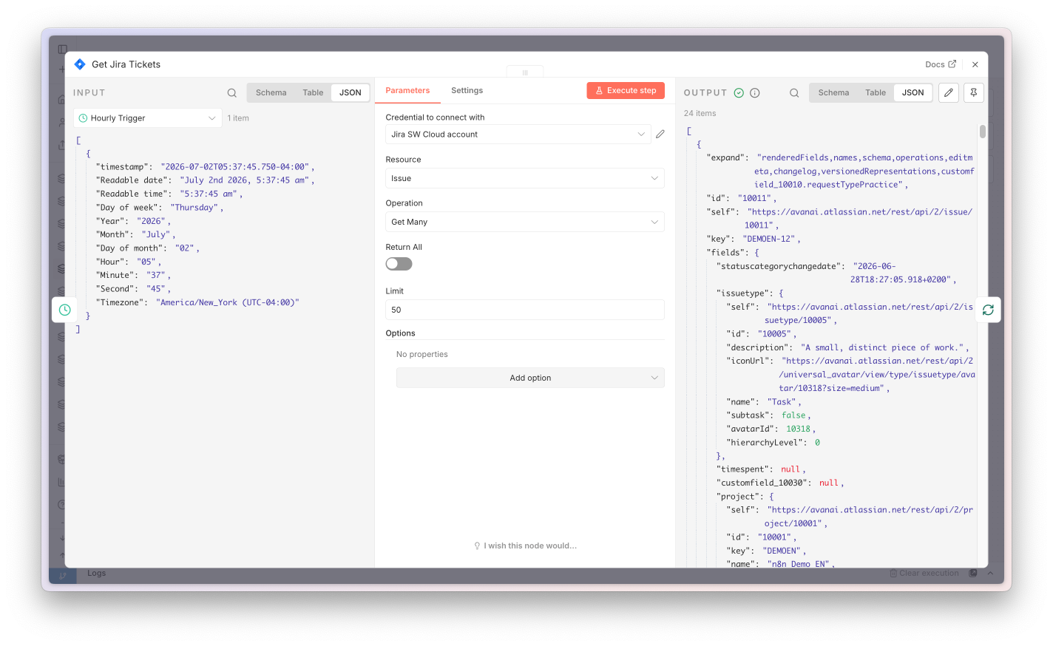Click the Jira diamond logo icon
This screenshot has height=646, width=1053.
coord(80,64)
